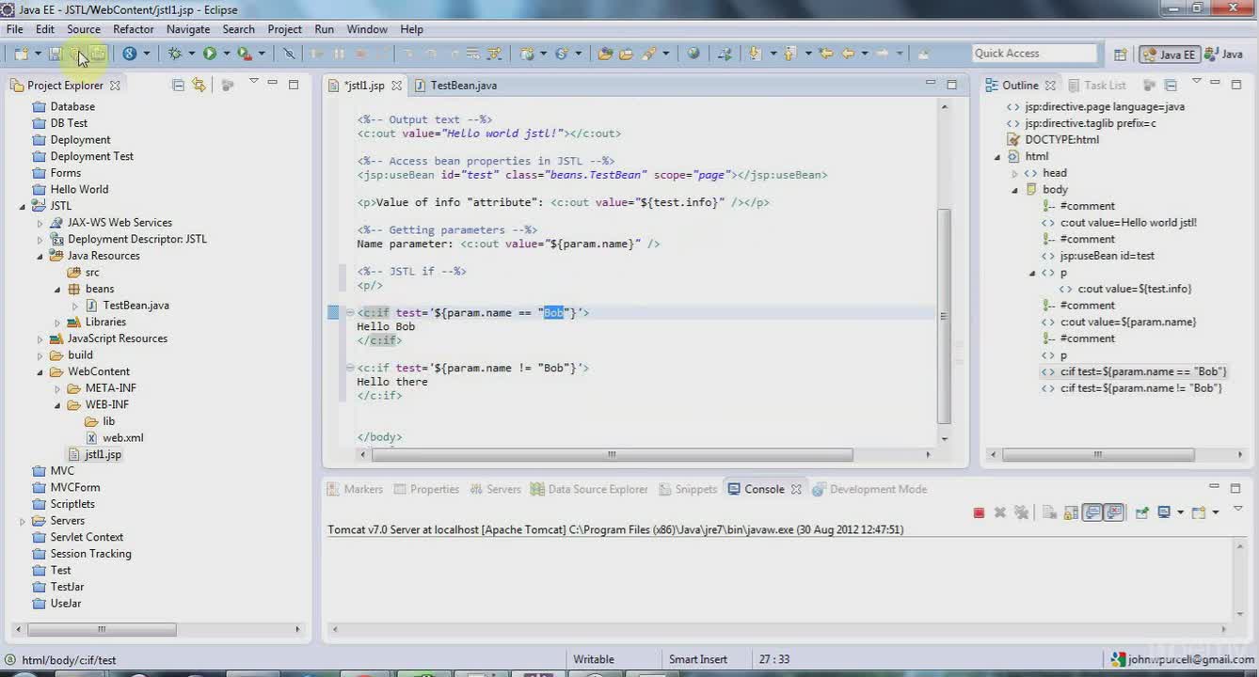Expand the Libraries node
This screenshot has width=1259, height=677.
click(x=57, y=323)
